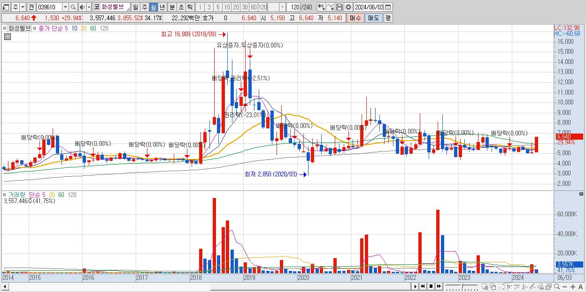586x292 pixels.
Task: Zoom in chart with plus icon
Action: click(x=573, y=287)
